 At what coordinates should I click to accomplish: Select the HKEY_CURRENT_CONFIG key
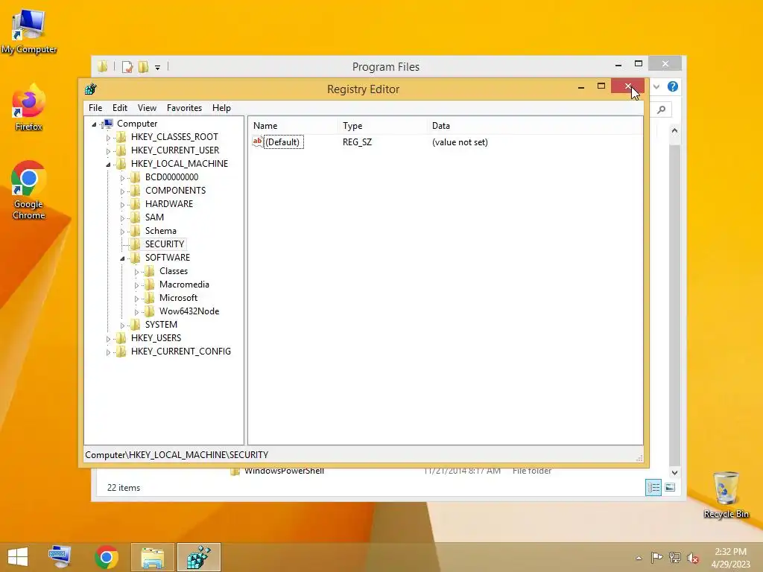click(x=180, y=352)
